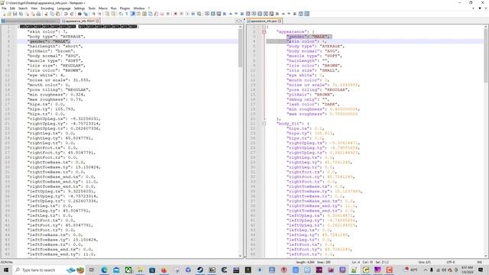Collapse the "body_fit" block fold marker
Image resolution: width=489 pixels, height=275 pixels.
click(264, 124)
